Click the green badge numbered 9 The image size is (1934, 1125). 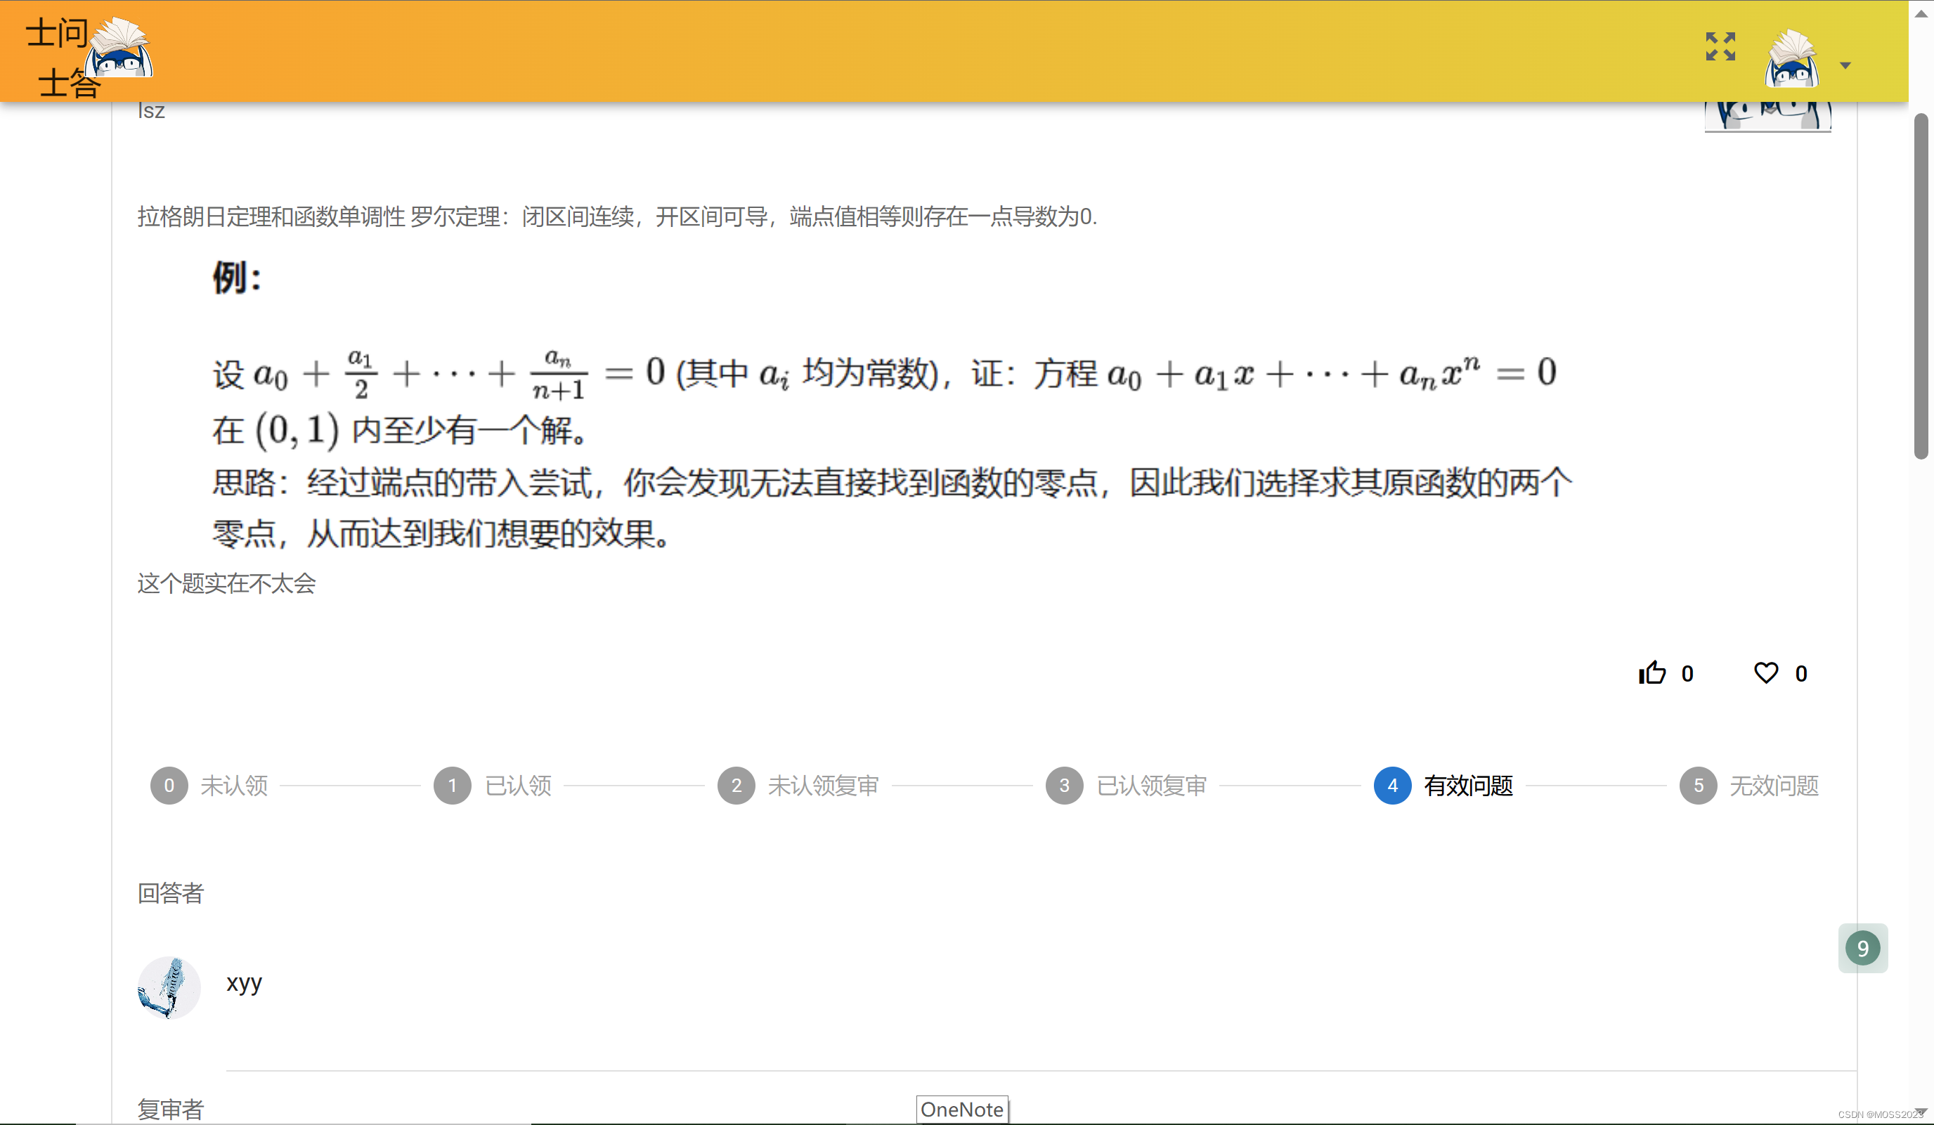click(1862, 949)
